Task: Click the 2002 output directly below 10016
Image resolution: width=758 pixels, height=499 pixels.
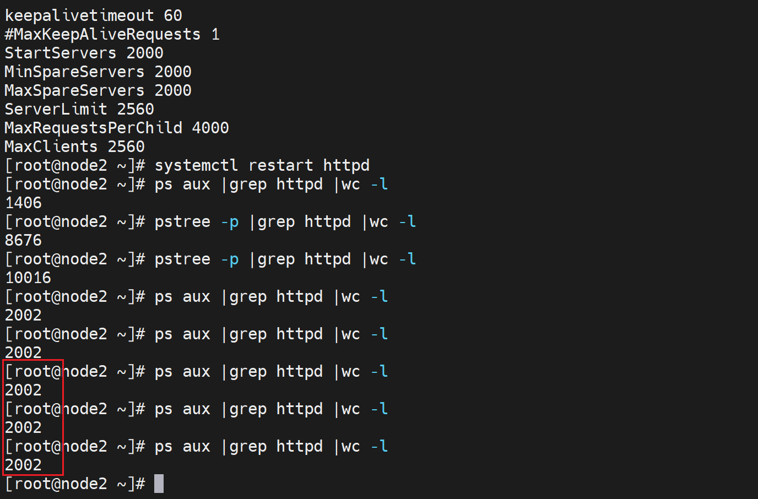Action: 23,315
